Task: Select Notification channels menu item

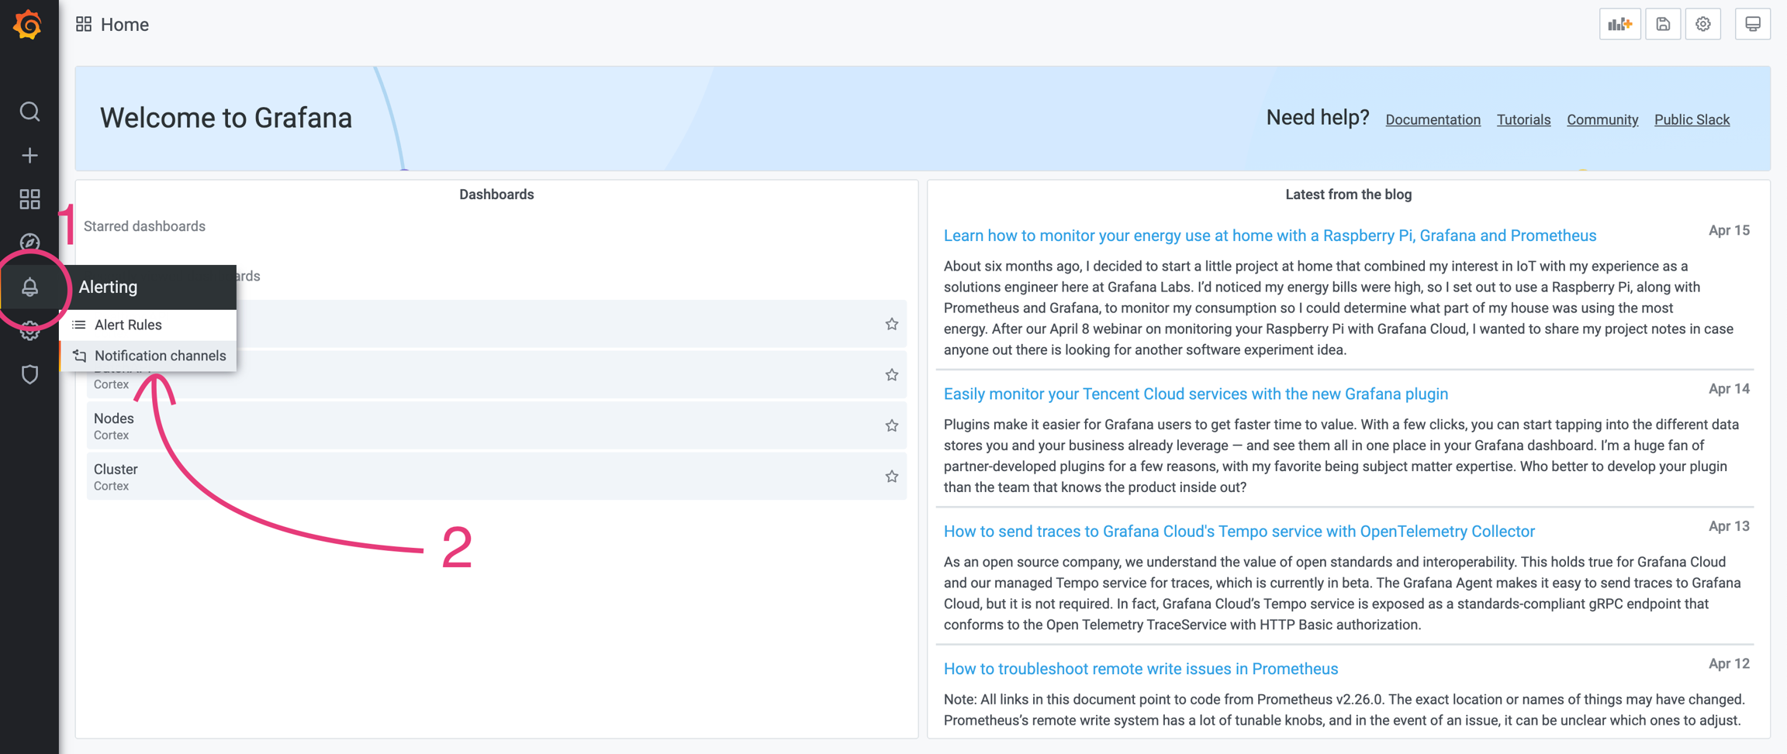Action: pyautogui.click(x=160, y=356)
